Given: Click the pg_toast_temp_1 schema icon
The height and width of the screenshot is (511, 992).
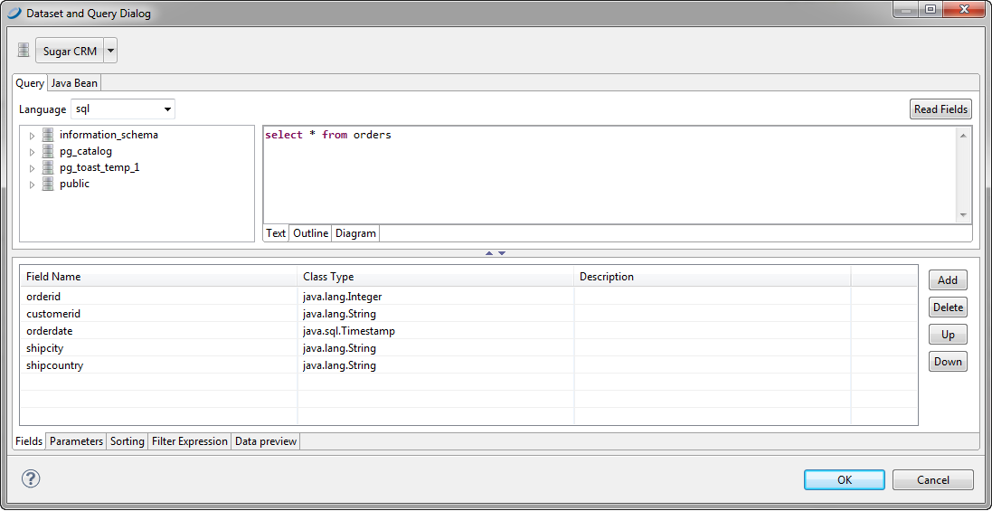Looking at the screenshot, I should (47, 167).
